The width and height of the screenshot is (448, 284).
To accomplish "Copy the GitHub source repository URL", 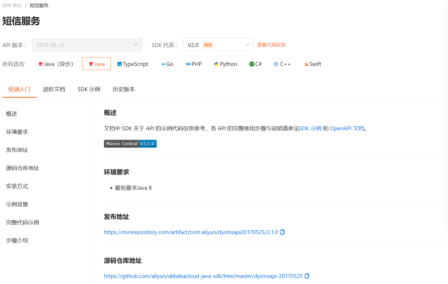I will (307, 276).
